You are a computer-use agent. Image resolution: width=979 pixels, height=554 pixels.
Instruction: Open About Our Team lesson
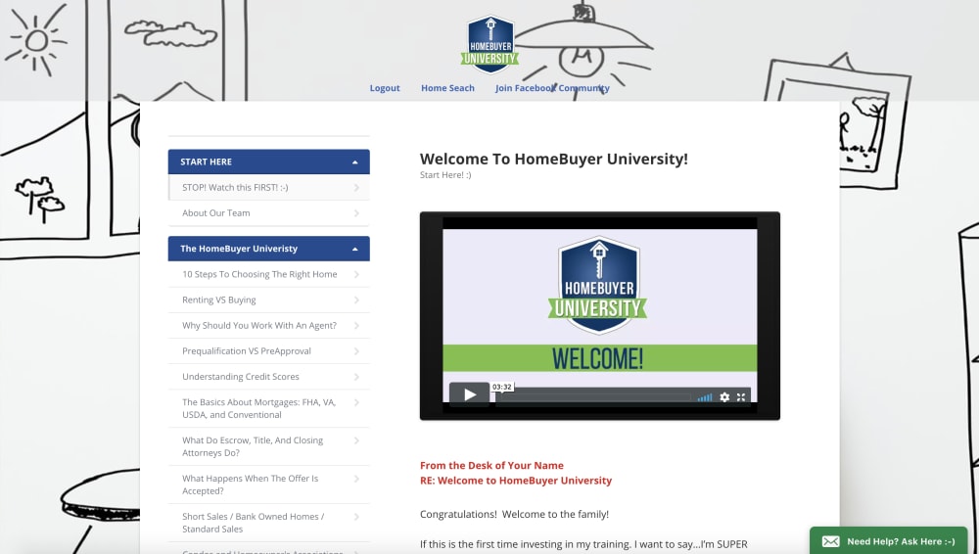click(x=268, y=213)
